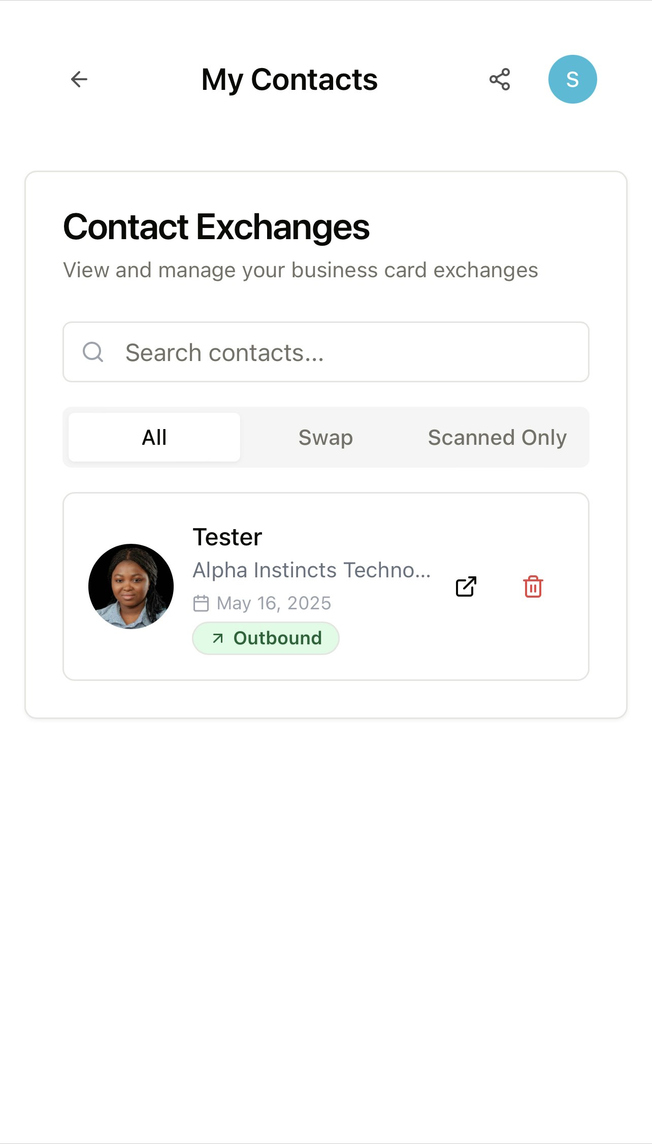
Task: Open the S profile avatar
Action: (x=572, y=79)
